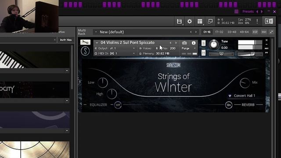Toggle the PV mode icon
The image size is (281, 158).
tap(267, 53)
